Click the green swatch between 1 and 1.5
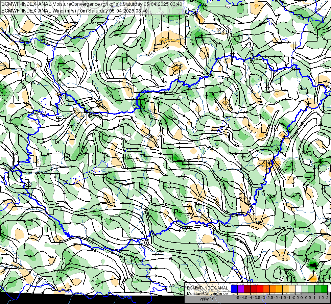The height and width of the screenshot is (304, 331). point(318,289)
